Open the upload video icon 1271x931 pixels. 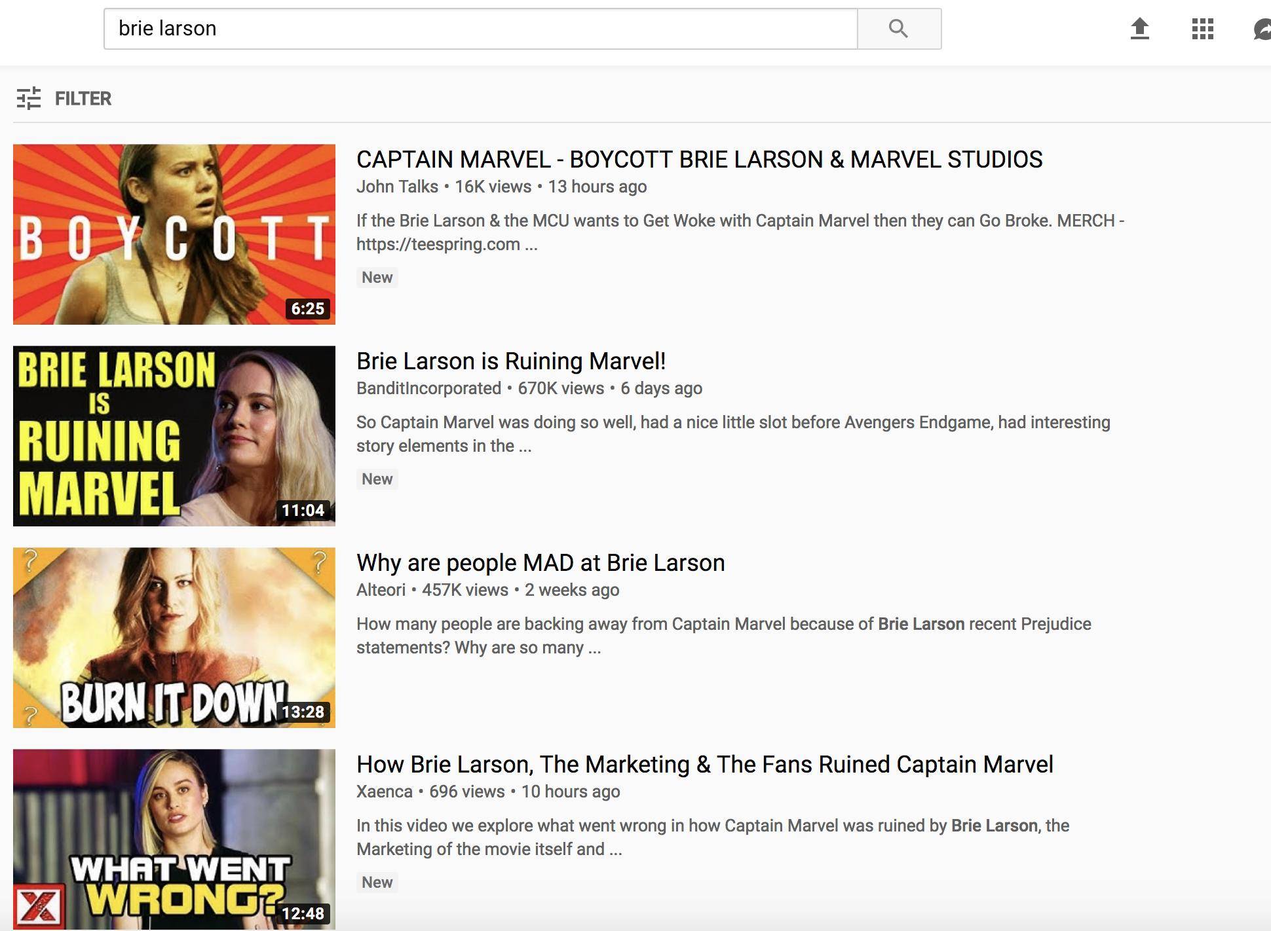pos(1140,29)
